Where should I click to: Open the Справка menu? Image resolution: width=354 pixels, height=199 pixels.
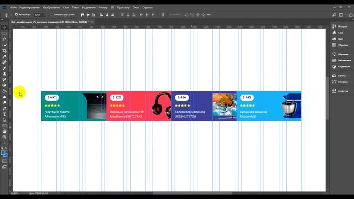coord(148,7)
